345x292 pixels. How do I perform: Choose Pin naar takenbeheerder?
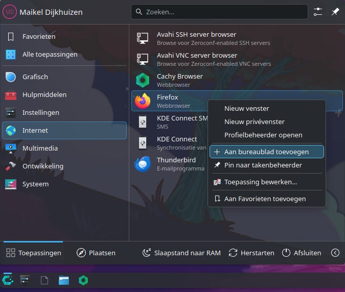pyautogui.click(x=267, y=165)
